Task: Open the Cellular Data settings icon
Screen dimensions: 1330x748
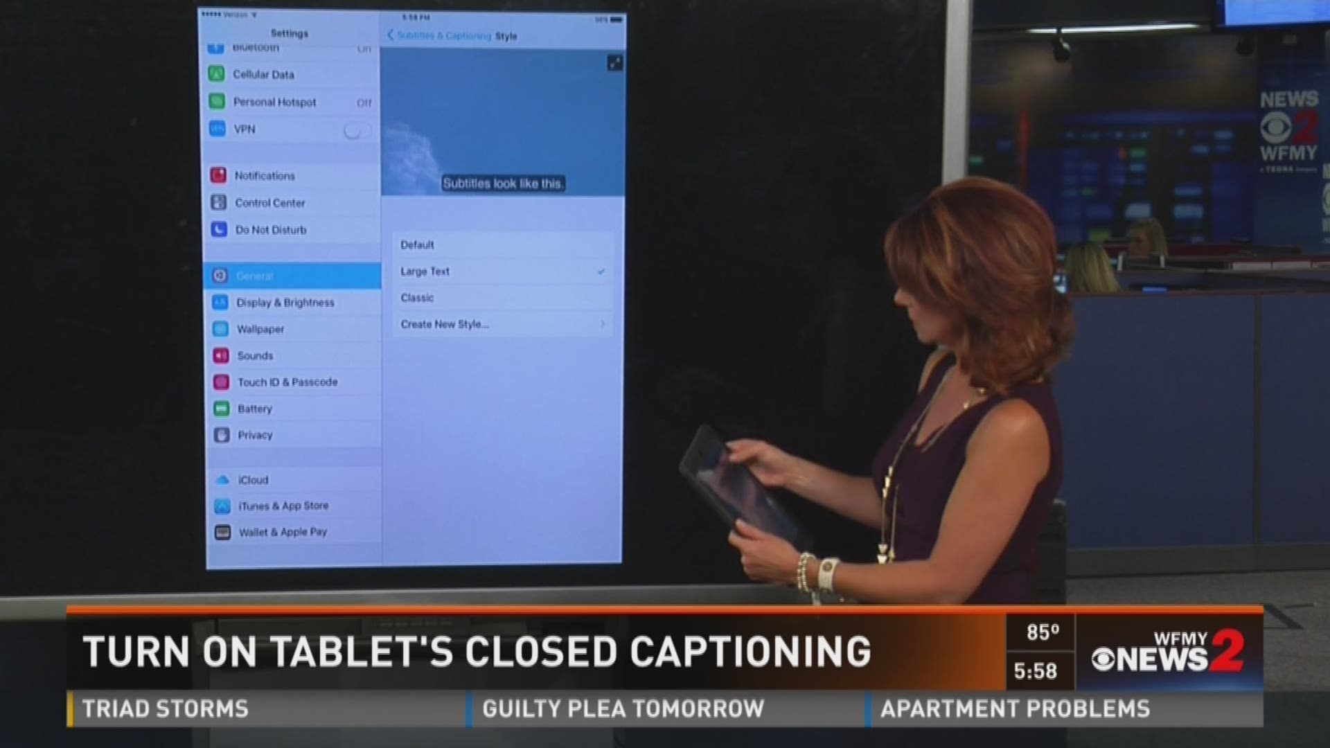Action: (x=217, y=75)
